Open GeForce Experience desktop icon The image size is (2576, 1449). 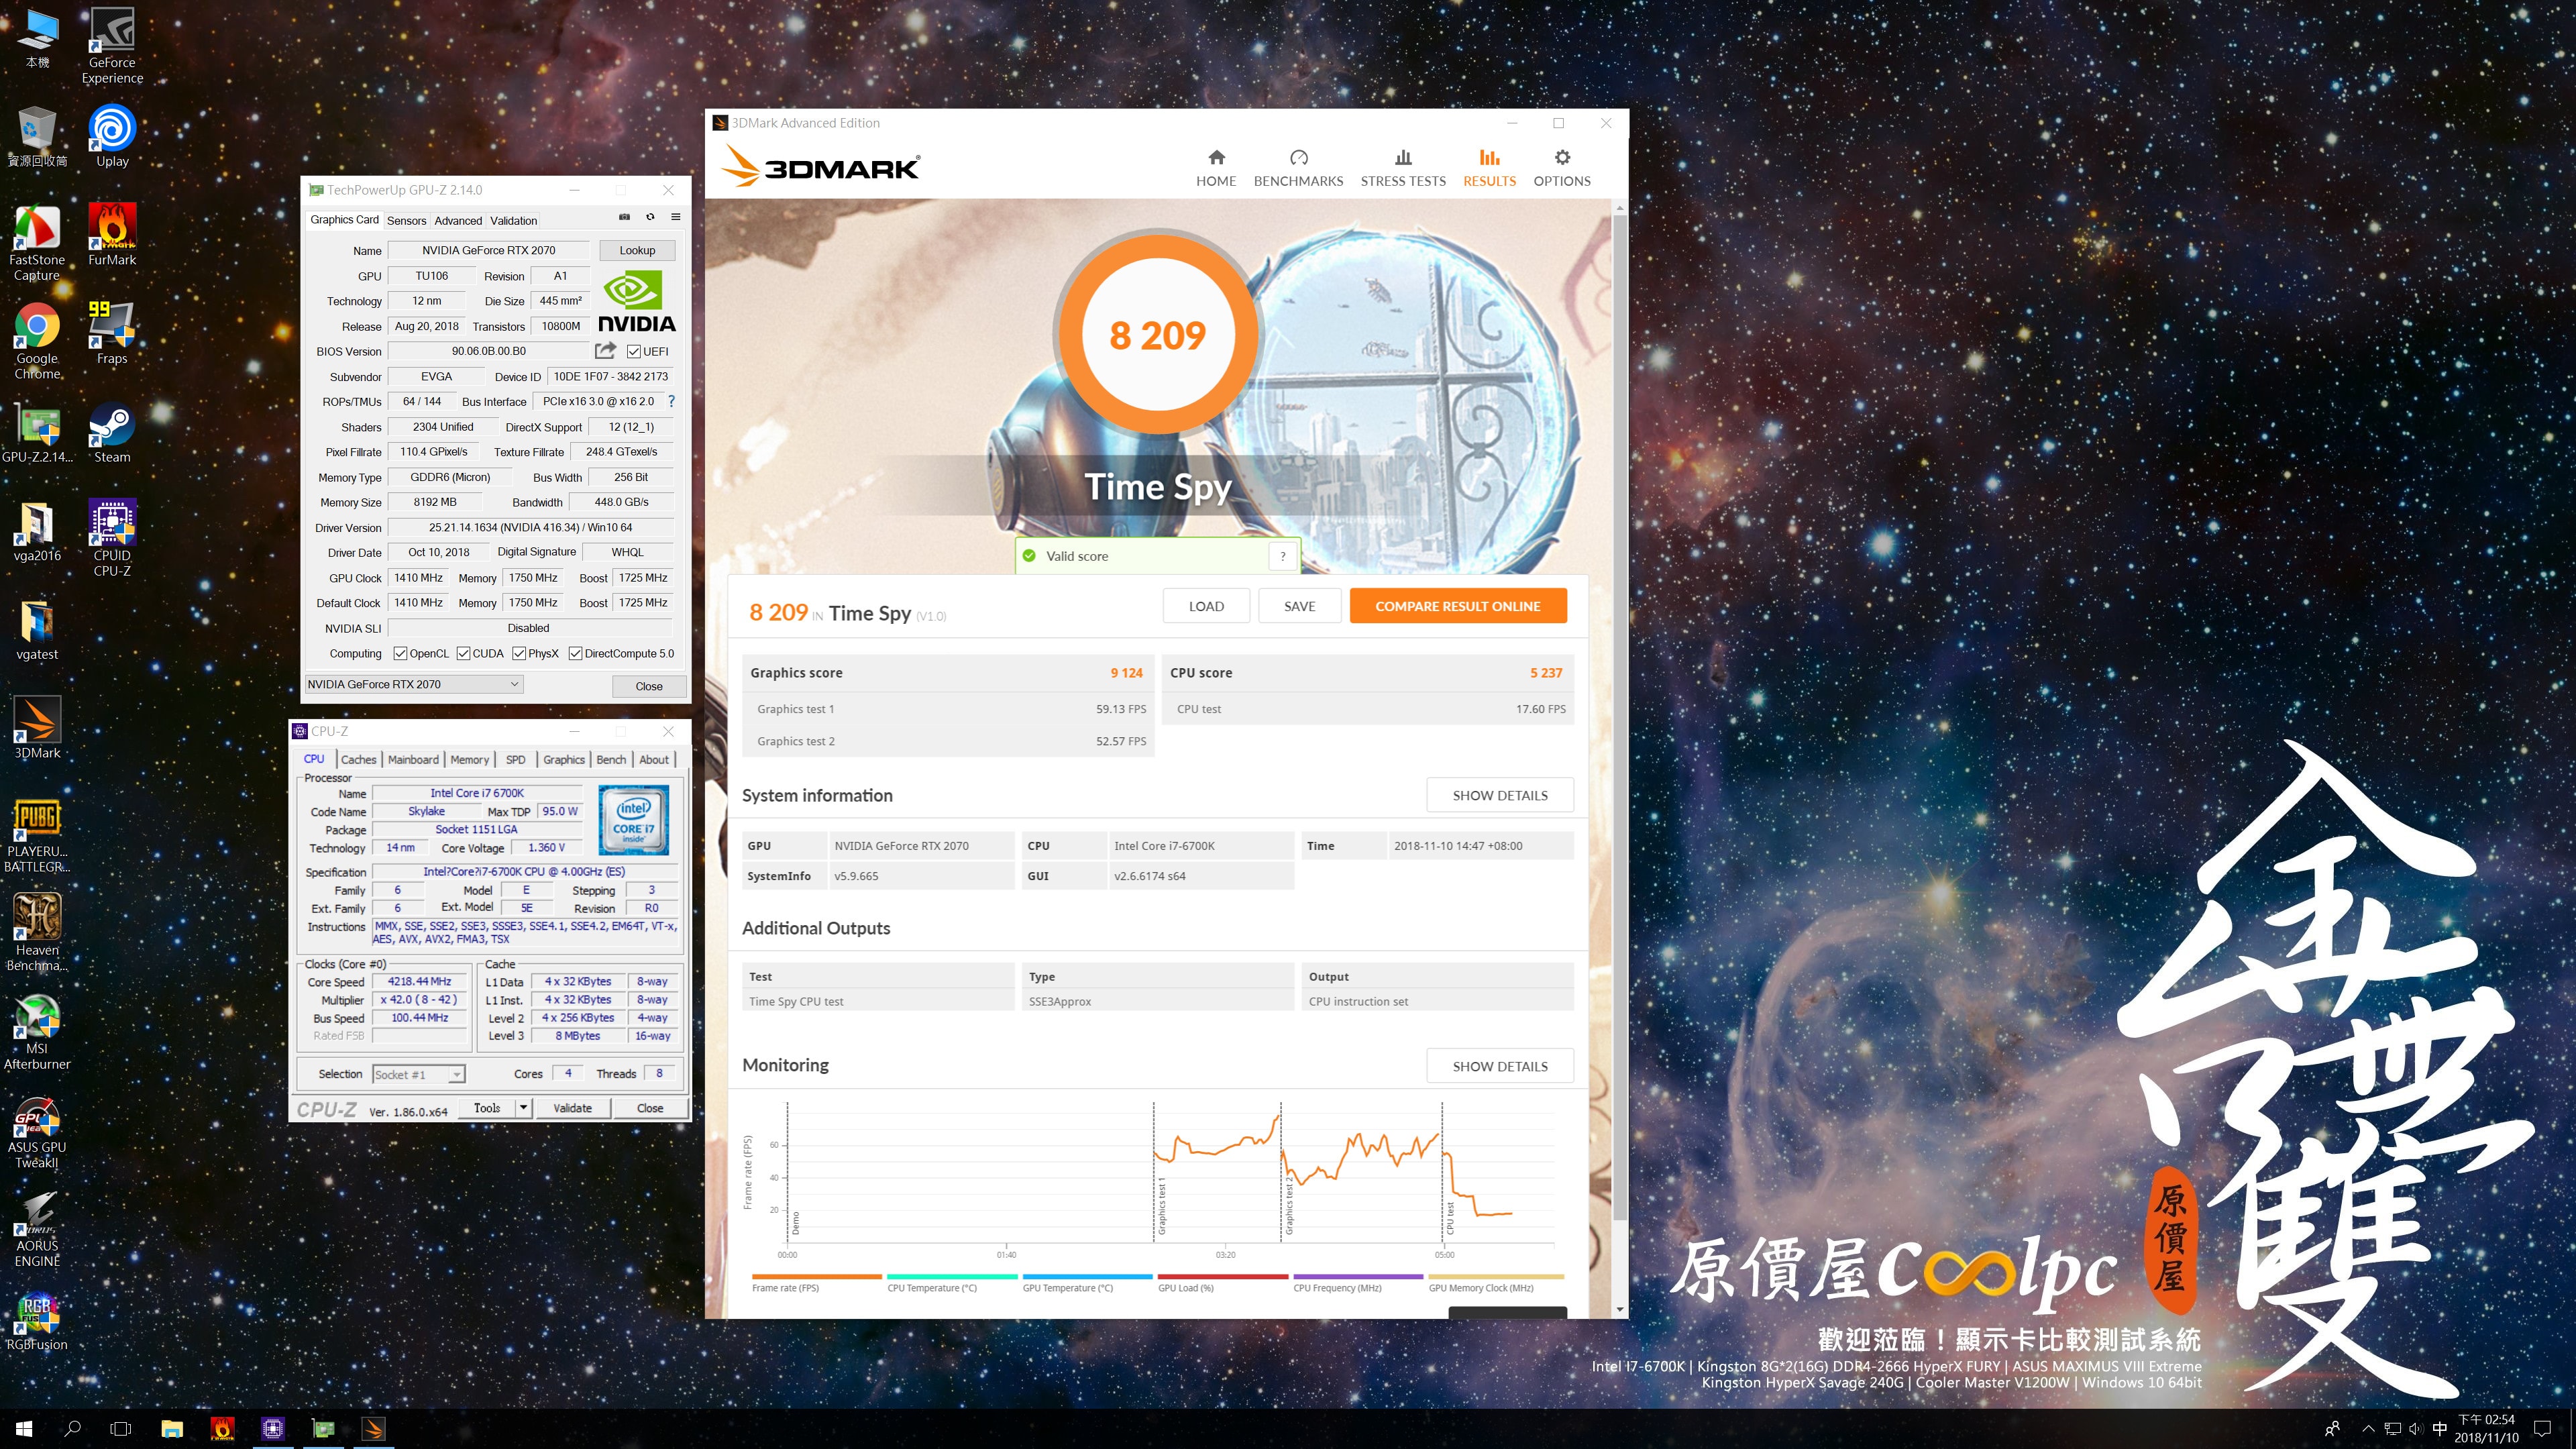point(112,46)
